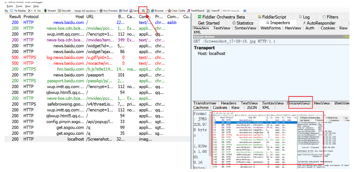
Task: Open the Tools menu
Action: coord(19,6)
